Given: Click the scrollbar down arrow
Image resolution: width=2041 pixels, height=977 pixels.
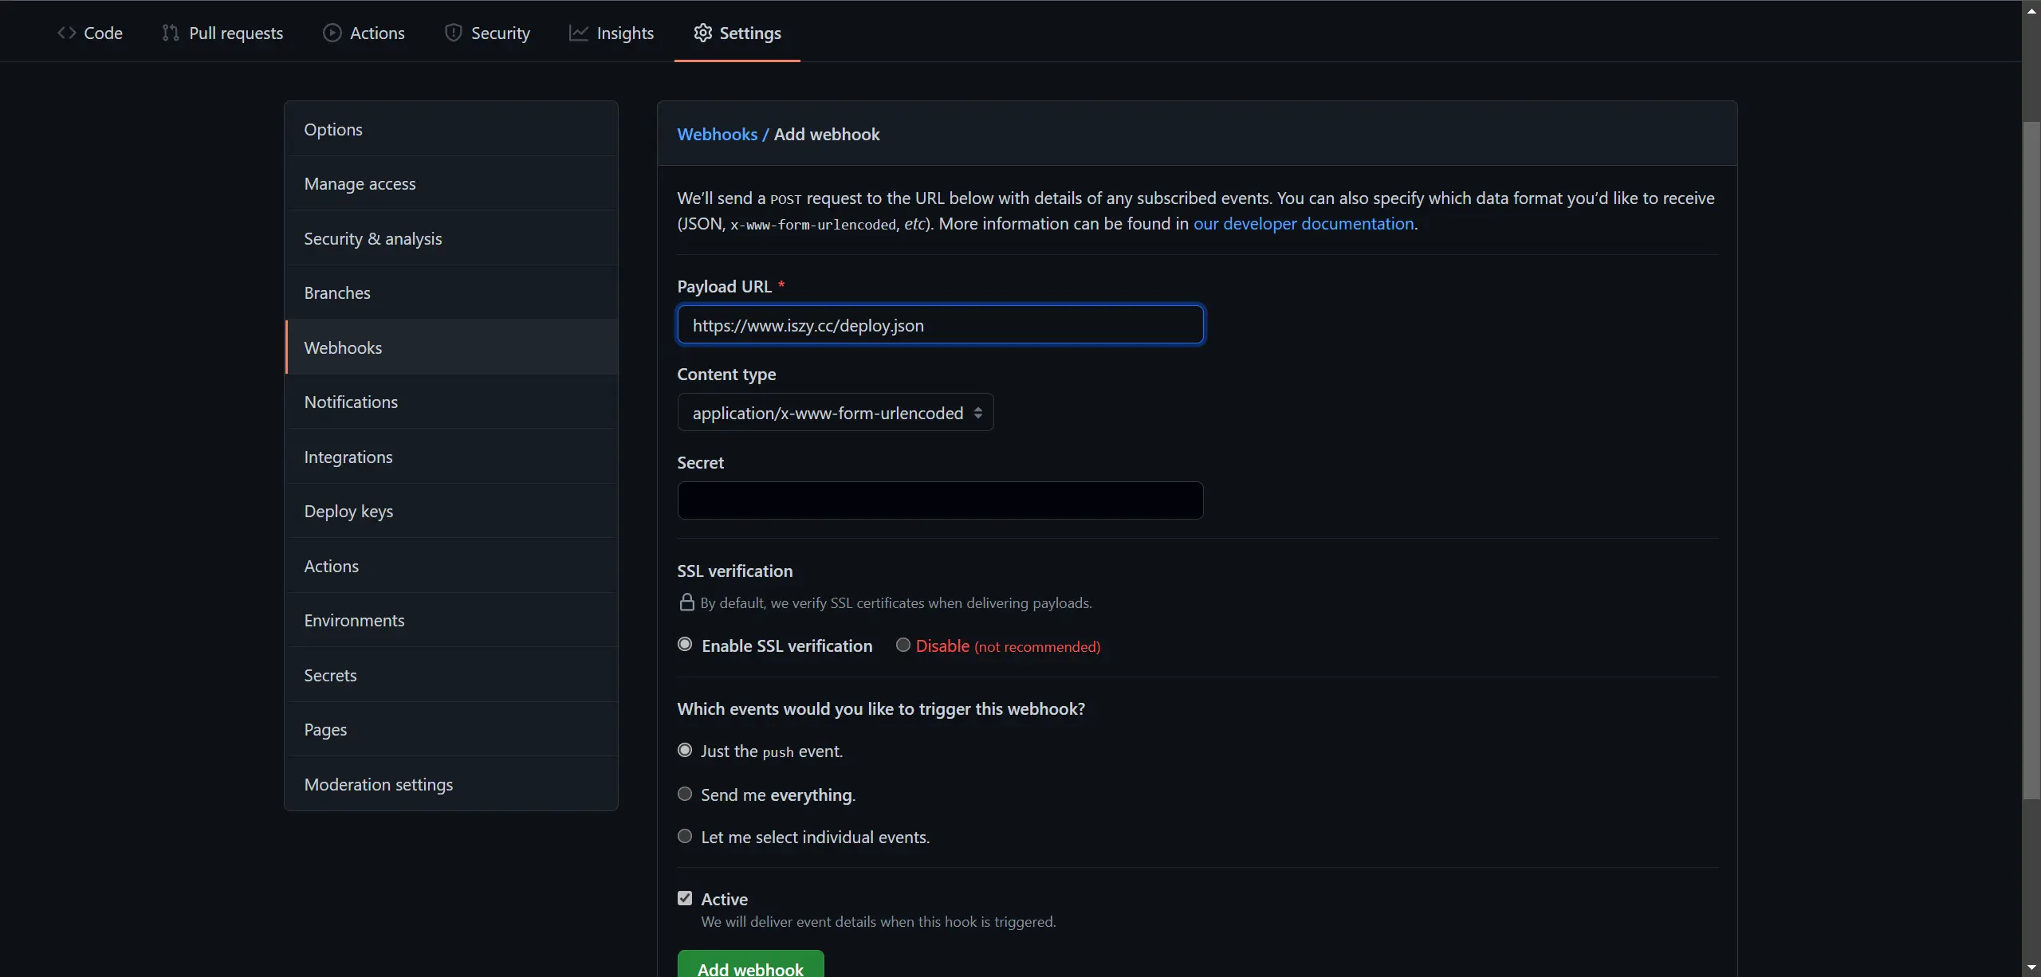Looking at the screenshot, I should (x=2031, y=967).
